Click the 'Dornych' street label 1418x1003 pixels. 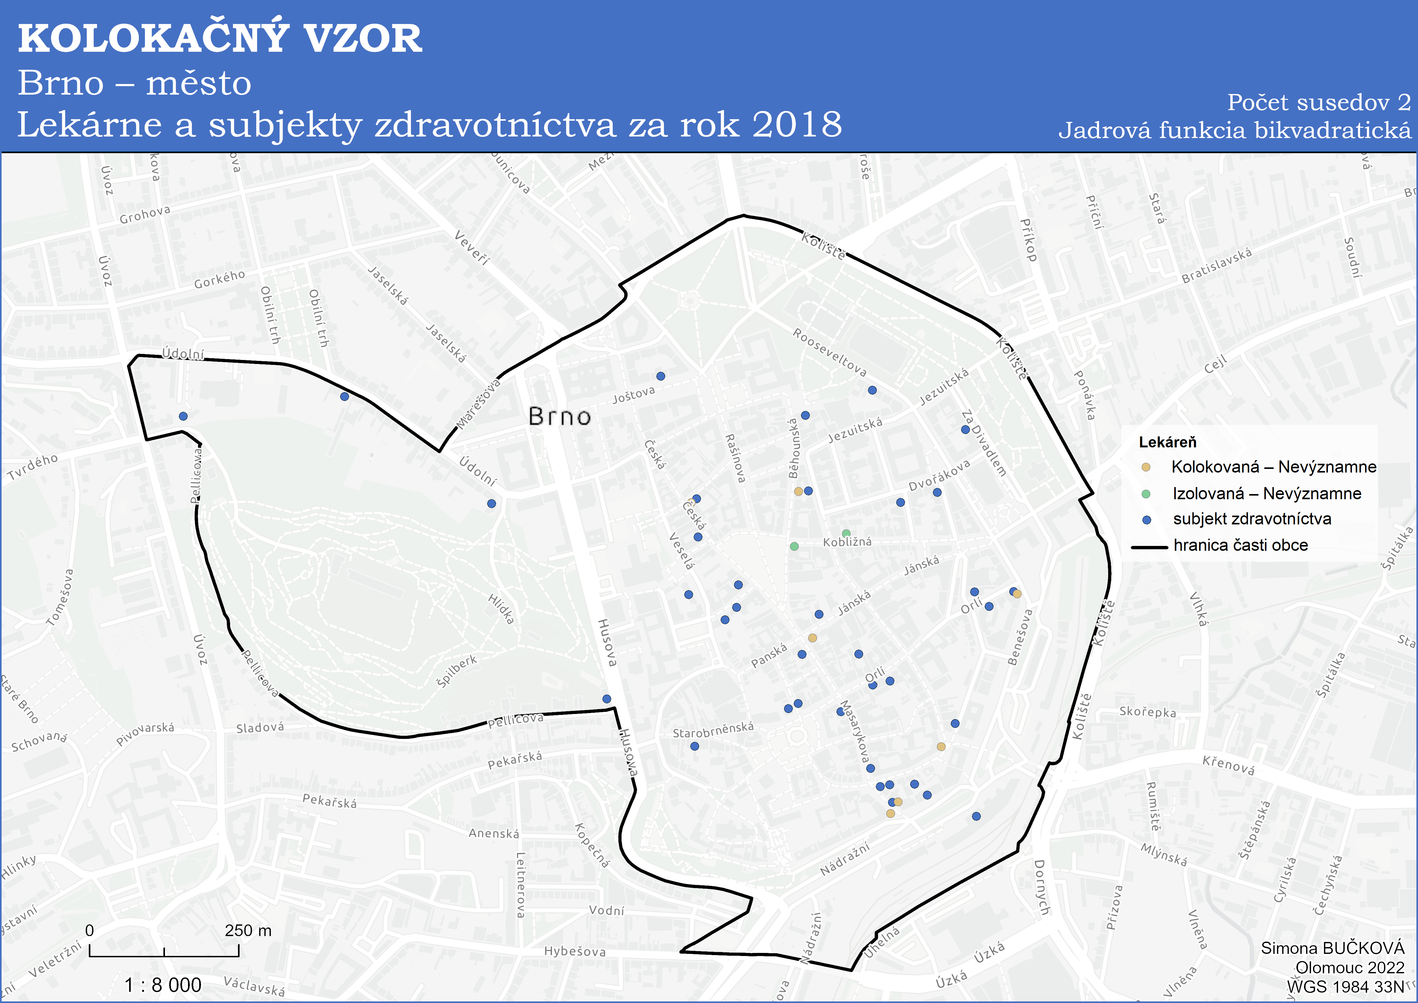[x=1041, y=887]
